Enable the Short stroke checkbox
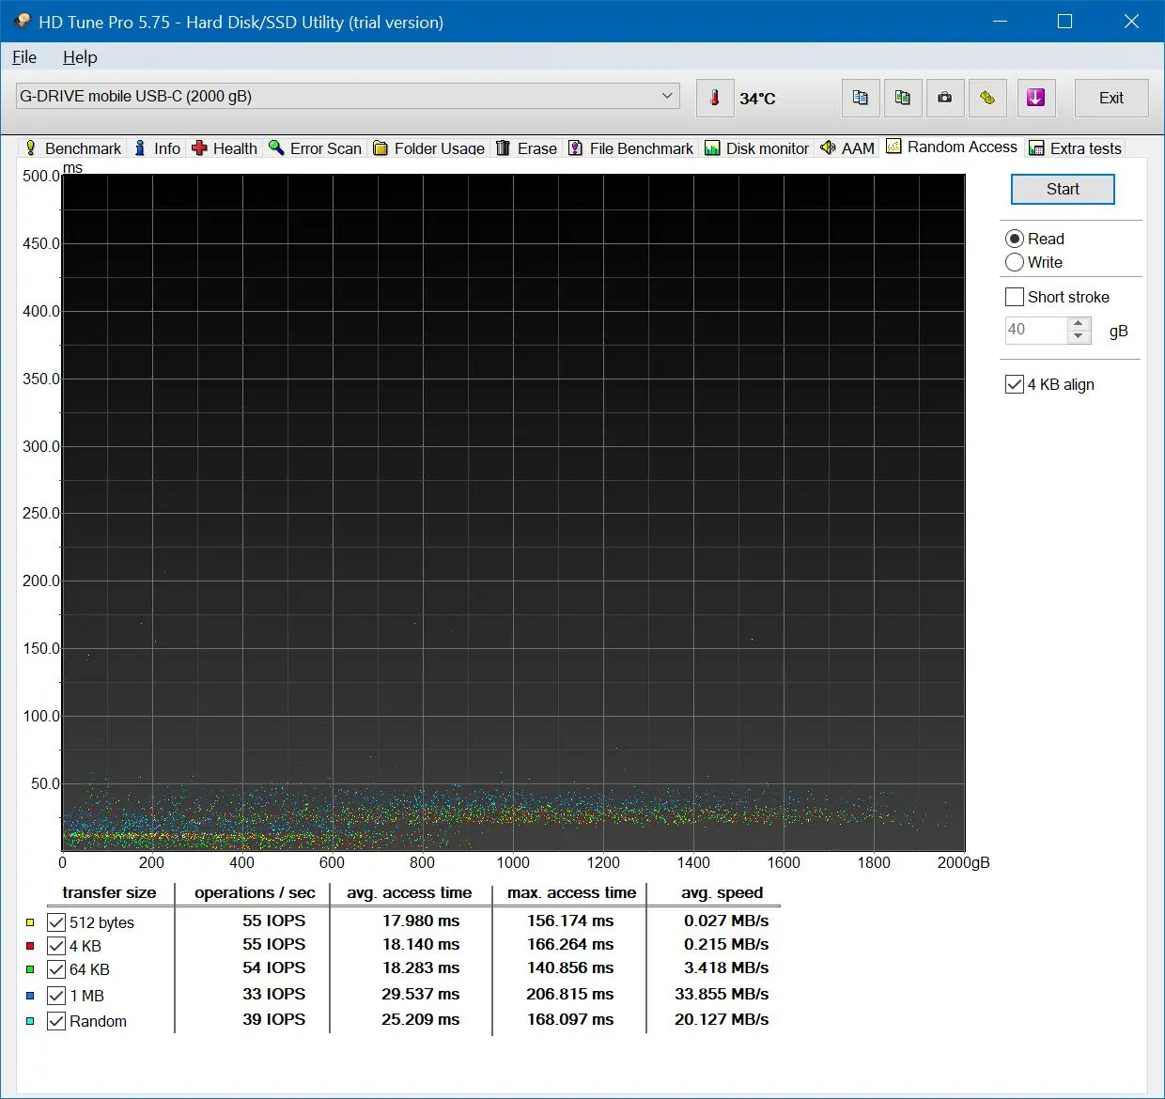The width and height of the screenshot is (1165, 1099). tap(1015, 297)
